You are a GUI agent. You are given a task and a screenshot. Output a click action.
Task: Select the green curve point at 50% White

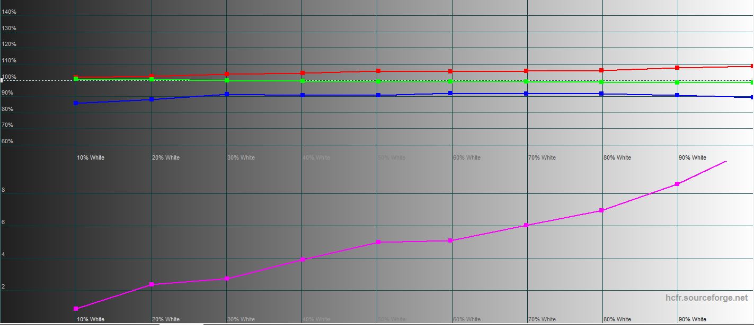pos(378,81)
